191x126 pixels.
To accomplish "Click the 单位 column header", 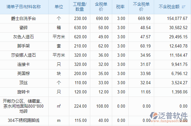I will click(59, 7).
